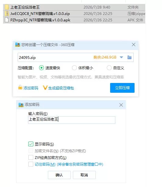The width and height of the screenshot is (162, 187).
Task: Select 速度最快 compression option
Action: pyautogui.click(x=41, y=68)
